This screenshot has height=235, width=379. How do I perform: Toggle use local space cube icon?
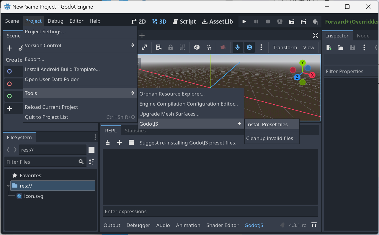[x=197, y=47]
